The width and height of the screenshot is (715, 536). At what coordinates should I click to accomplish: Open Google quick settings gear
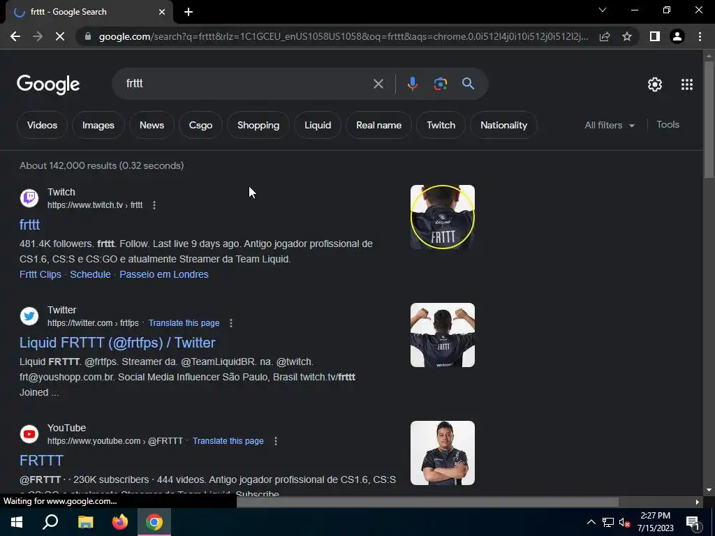pos(655,84)
